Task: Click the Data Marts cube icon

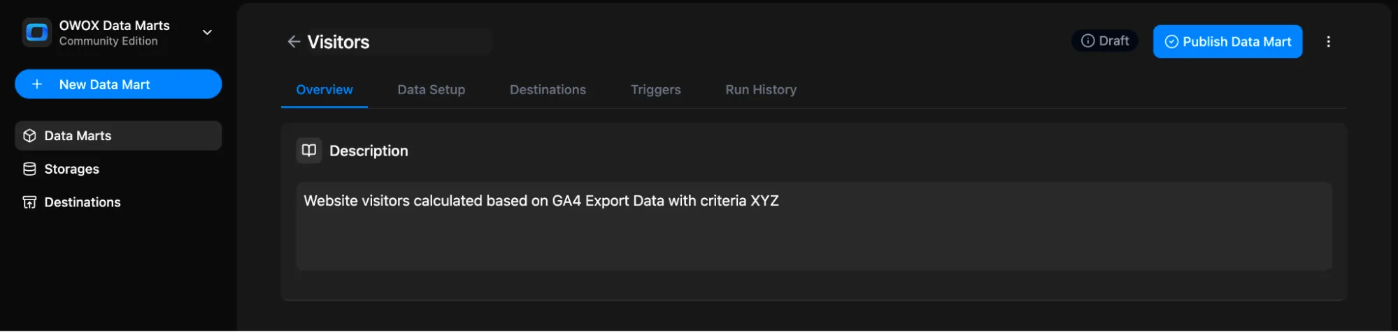Action: point(29,135)
